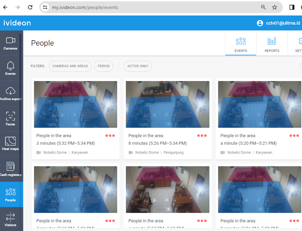Go back in browser history
This screenshot has height=231, width=302.
pyautogui.click(x=5, y=7)
